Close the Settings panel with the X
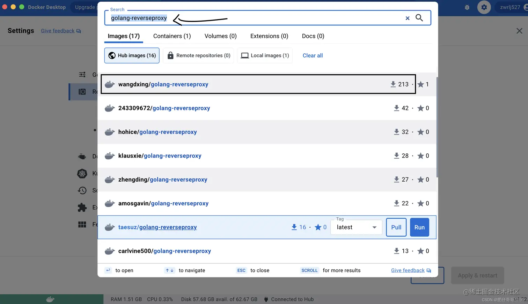The image size is (528, 304). [x=519, y=31]
